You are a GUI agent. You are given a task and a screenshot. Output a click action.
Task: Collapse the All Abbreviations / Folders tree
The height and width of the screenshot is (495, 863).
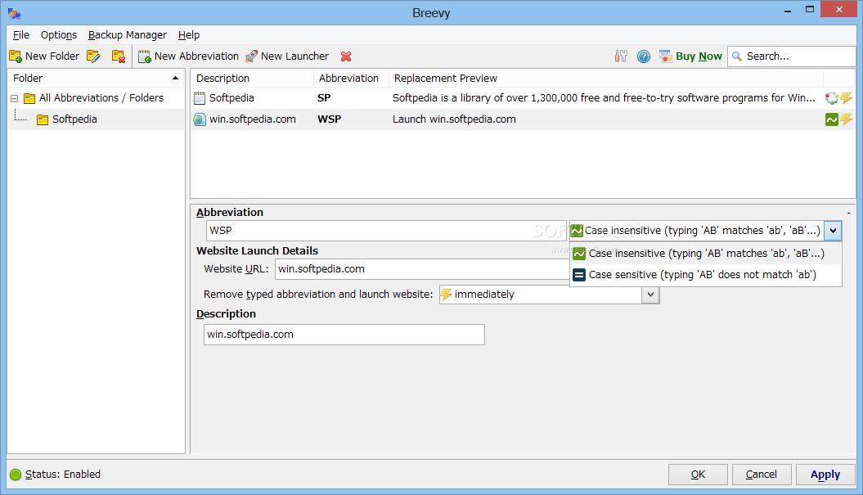tap(14, 98)
